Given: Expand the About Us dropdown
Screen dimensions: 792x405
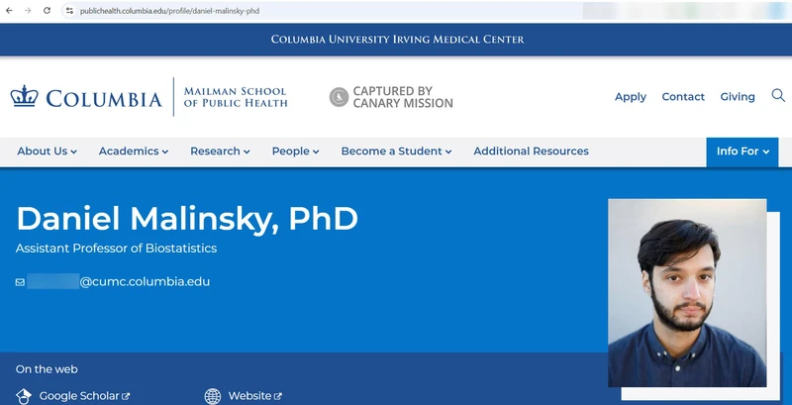Looking at the screenshot, I should (47, 152).
